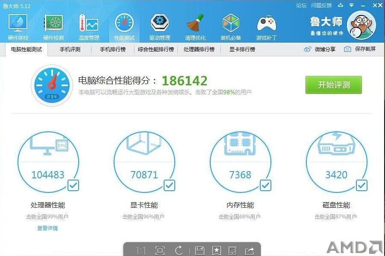Toggle the 显卡性能 checkbox
385x256 pixels.
coord(169,185)
